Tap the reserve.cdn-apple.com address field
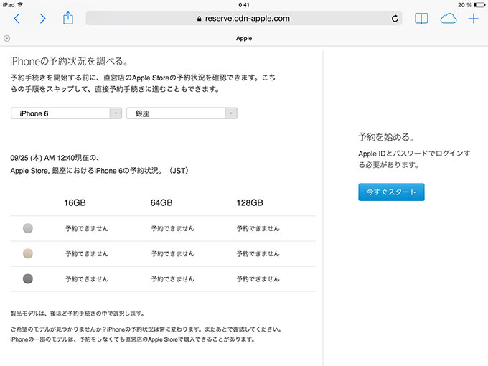 coord(244,19)
